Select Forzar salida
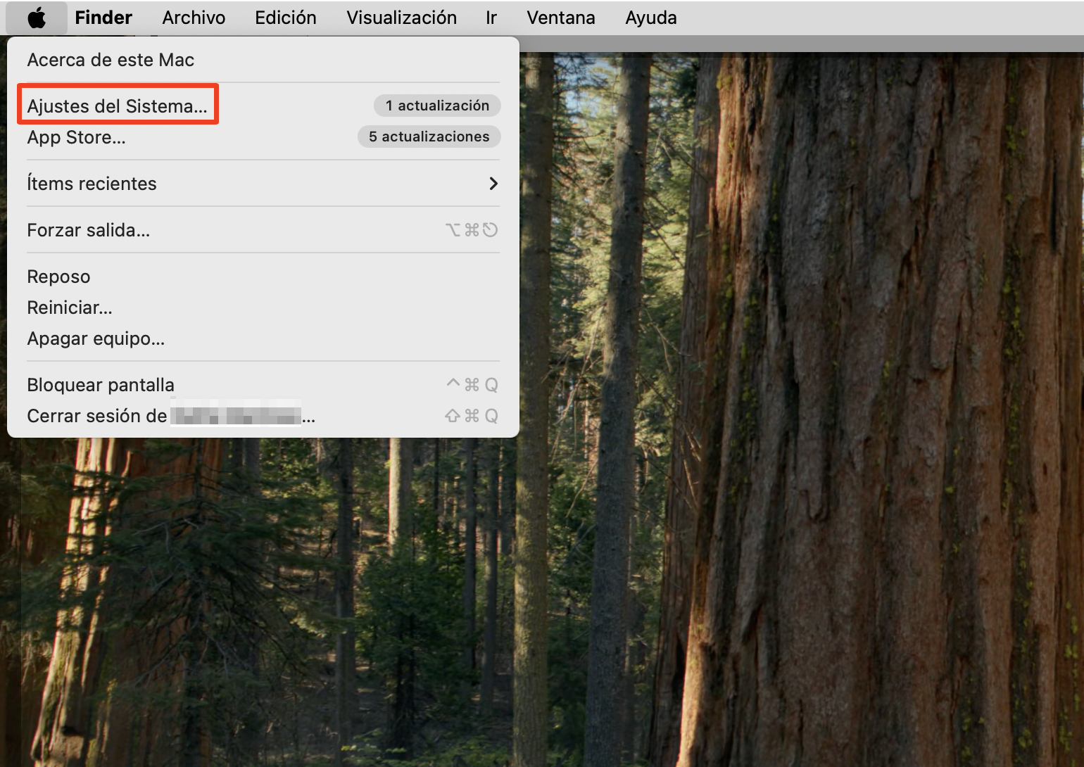 click(x=88, y=230)
